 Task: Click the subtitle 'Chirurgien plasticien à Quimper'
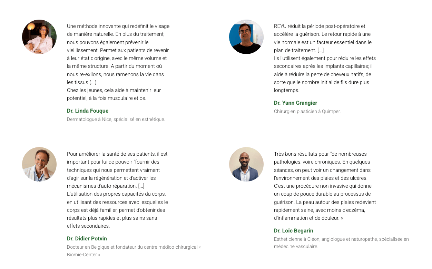[x=307, y=112]
